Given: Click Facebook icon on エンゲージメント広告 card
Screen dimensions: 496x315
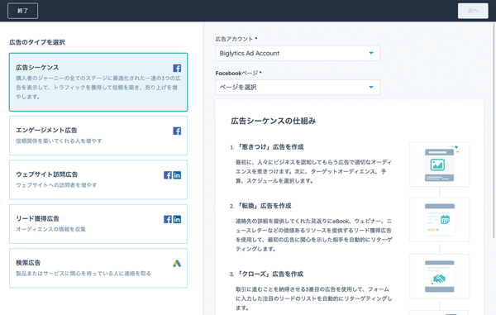Looking at the screenshot, I should 177,131.
